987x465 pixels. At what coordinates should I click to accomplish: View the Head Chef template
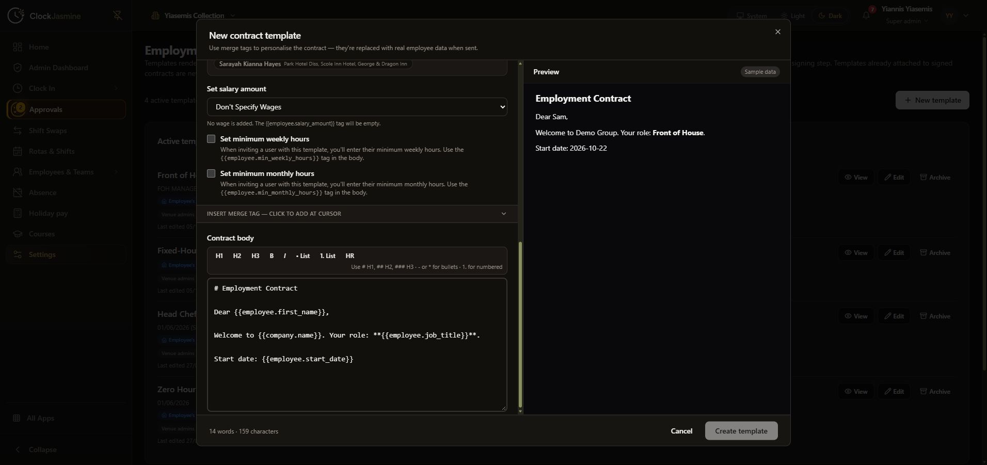click(x=856, y=316)
